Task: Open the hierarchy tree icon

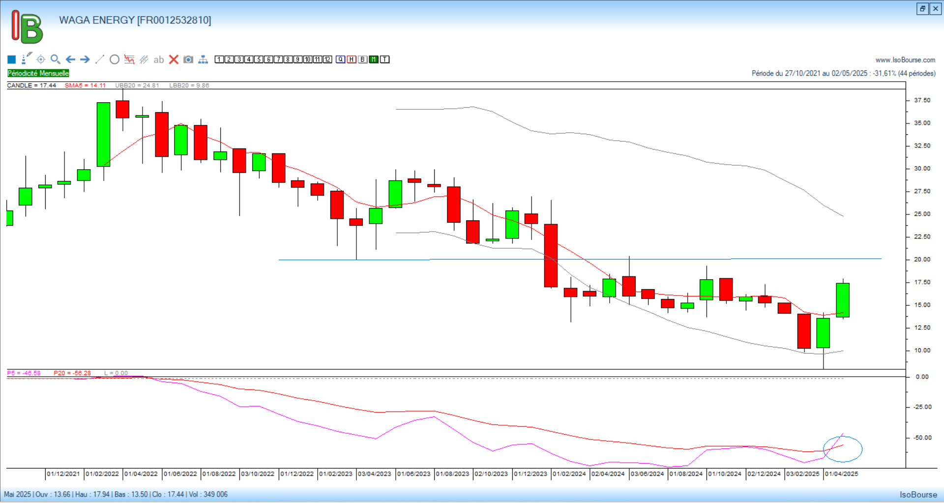Action: 203,59
